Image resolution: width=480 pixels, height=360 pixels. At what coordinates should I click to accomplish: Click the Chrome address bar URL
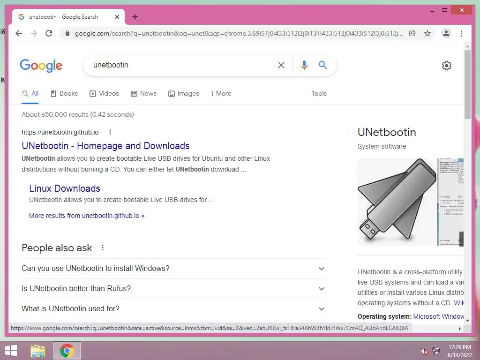tap(239, 33)
